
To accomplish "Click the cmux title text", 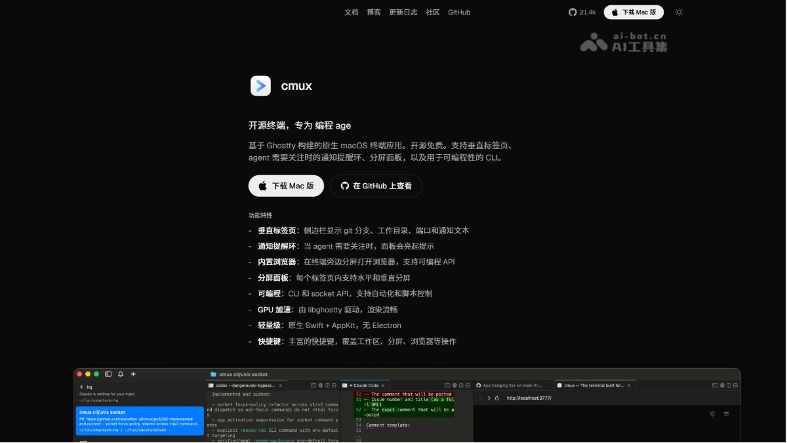I will tap(296, 86).
